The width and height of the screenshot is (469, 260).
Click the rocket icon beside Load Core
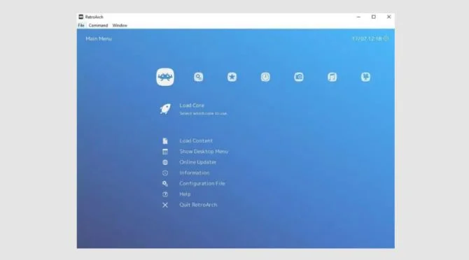(x=165, y=109)
